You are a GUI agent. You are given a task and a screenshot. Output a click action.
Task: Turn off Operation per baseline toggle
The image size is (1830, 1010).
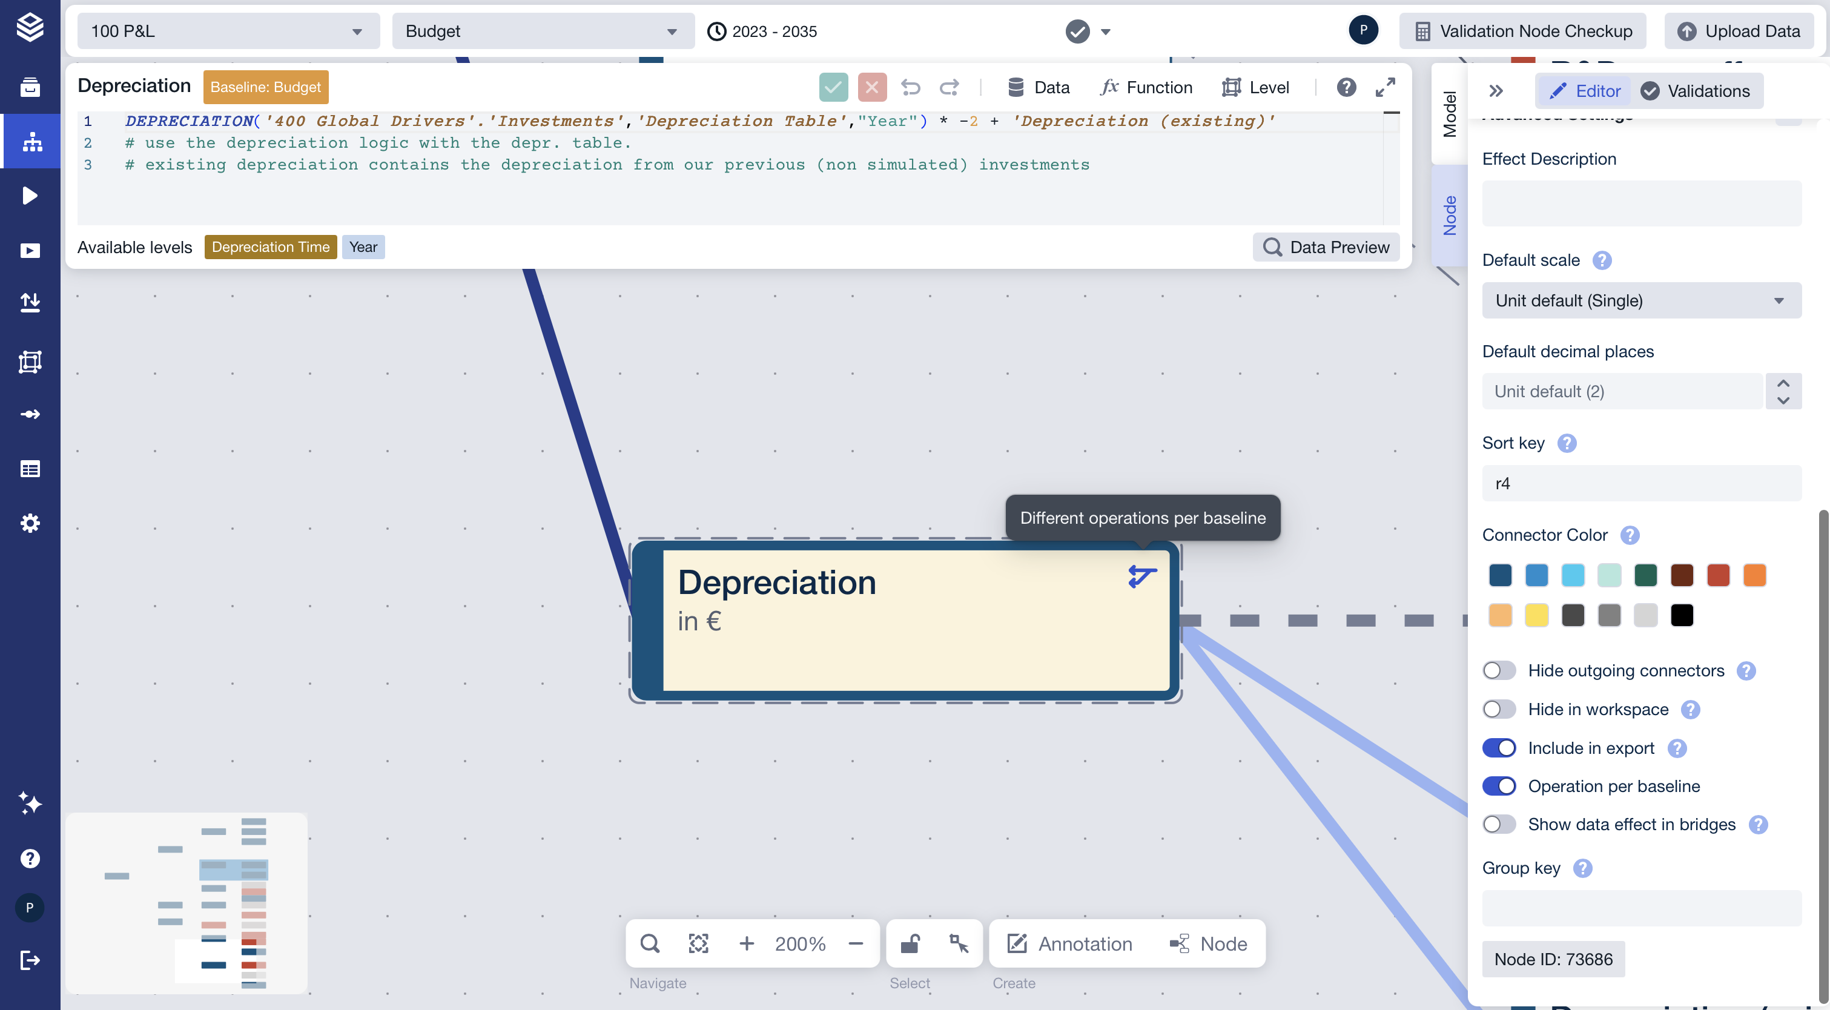(1499, 787)
